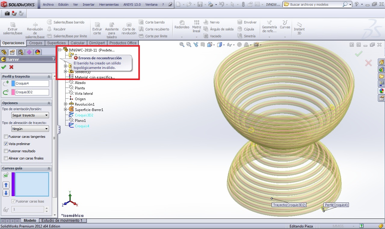Switch to Calcular tab
Viewport: 385px width, 229px height.
[78, 43]
